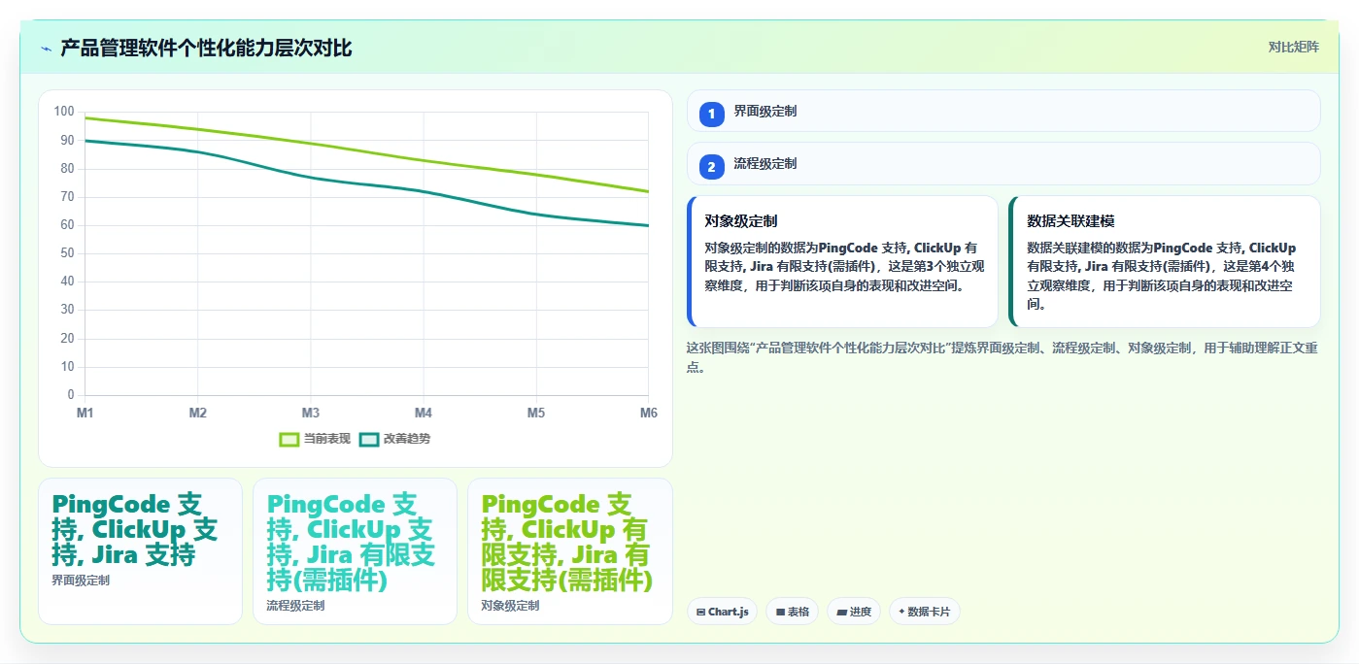1359x664 pixels.
Task: Toggle the 当前表现 legend entry
Action: (x=315, y=439)
